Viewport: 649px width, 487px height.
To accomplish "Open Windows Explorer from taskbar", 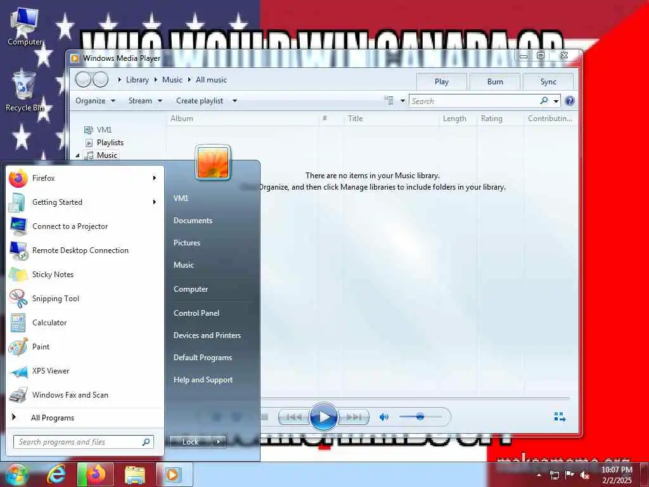I will [134, 475].
